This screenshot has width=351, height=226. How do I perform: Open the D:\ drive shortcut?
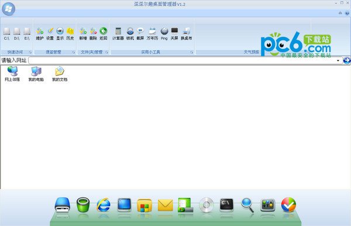point(17,34)
